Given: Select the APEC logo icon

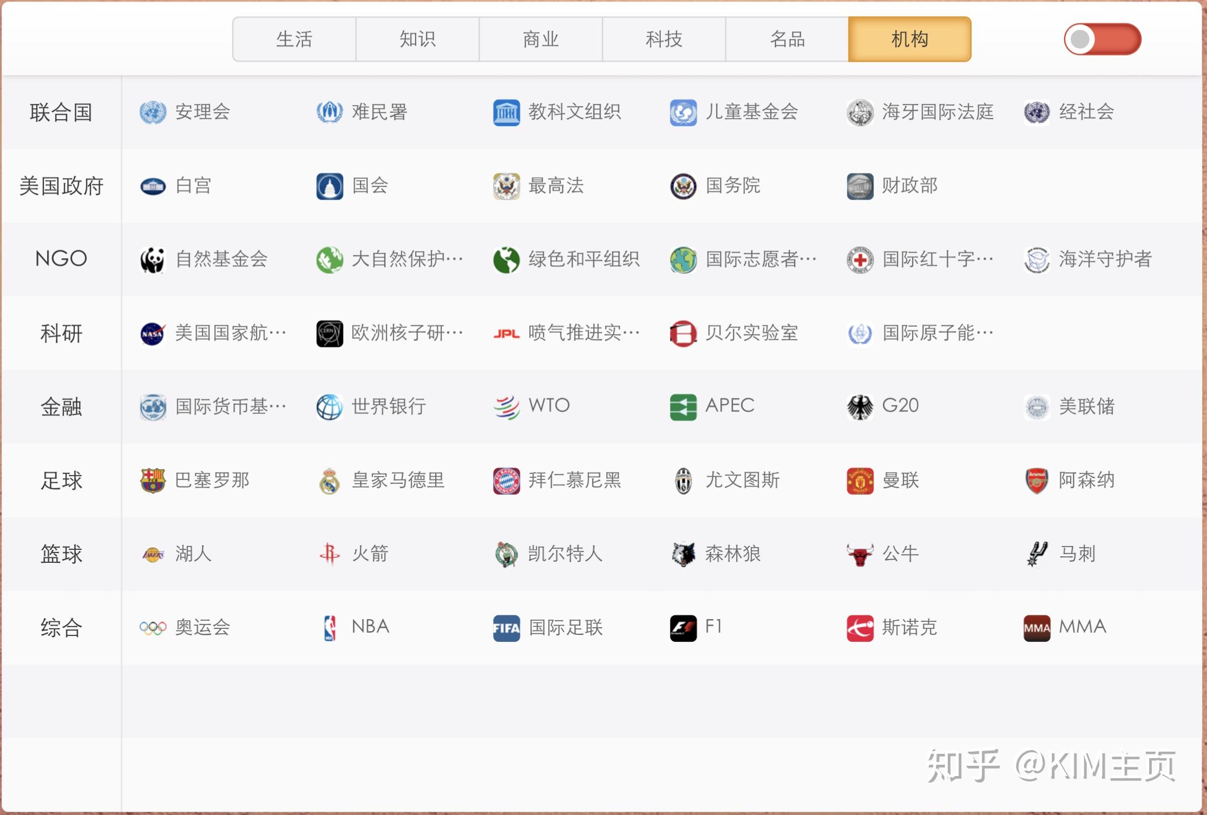Looking at the screenshot, I should tap(684, 407).
